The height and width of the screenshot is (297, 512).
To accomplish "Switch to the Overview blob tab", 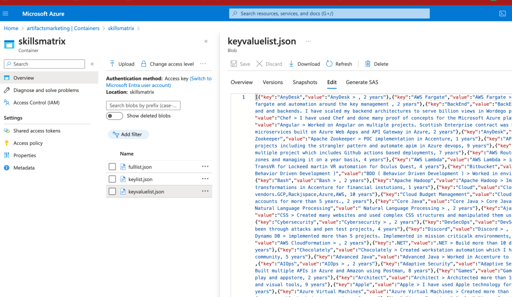I will [241, 82].
